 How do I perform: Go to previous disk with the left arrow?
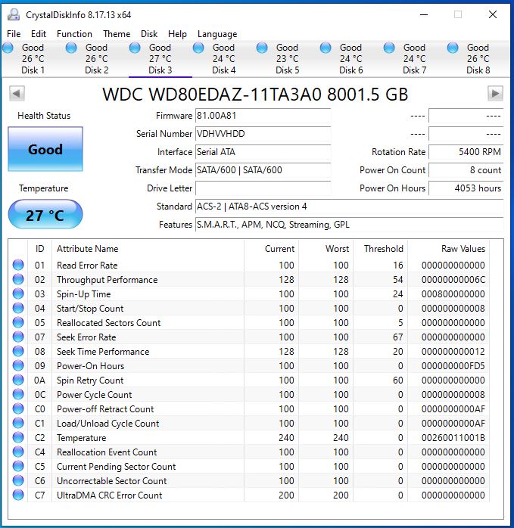click(17, 93)
